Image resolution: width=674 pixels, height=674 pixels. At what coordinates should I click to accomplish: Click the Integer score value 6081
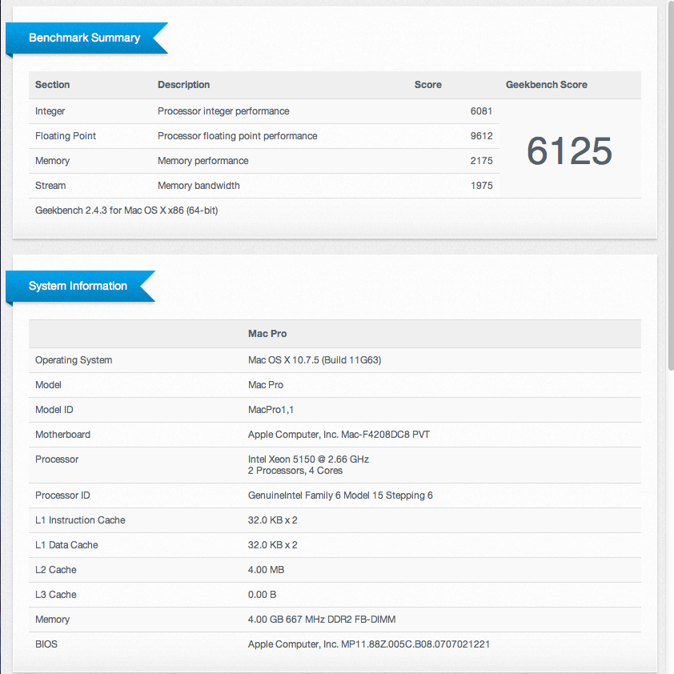[x=481, y=111]
